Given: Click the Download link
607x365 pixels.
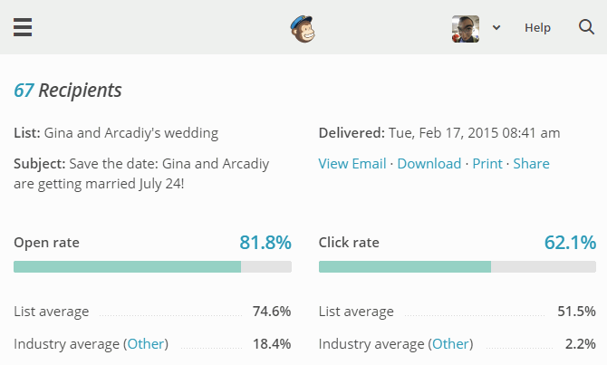Looking at the screenshot, I should [x=429, y=164].
